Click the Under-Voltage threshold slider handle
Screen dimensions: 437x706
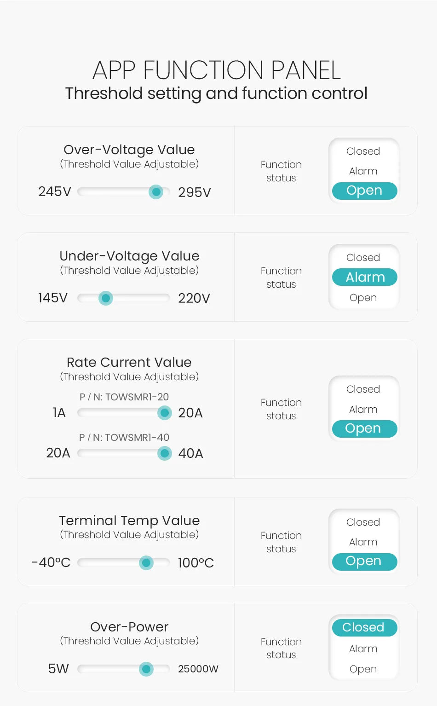point(106,298)
